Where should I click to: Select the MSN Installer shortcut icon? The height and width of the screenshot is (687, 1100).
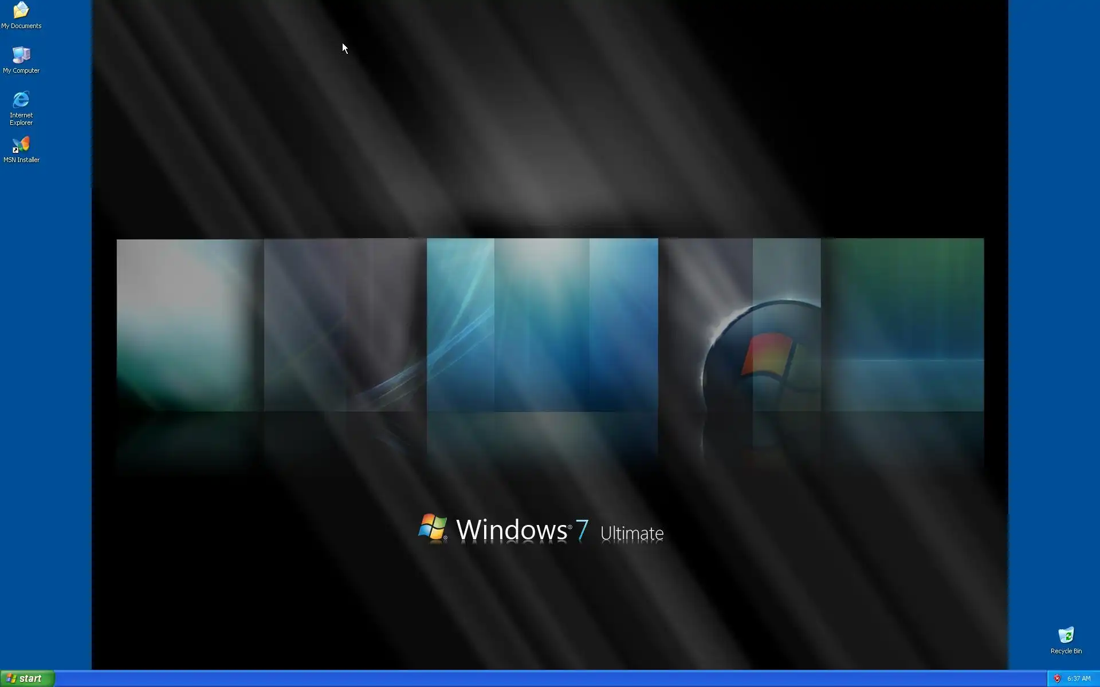point(21,144)
